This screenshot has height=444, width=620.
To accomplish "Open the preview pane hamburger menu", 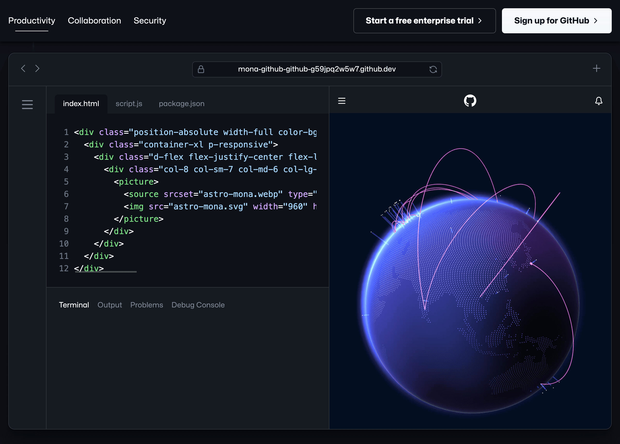I will (x=342, y=101).
